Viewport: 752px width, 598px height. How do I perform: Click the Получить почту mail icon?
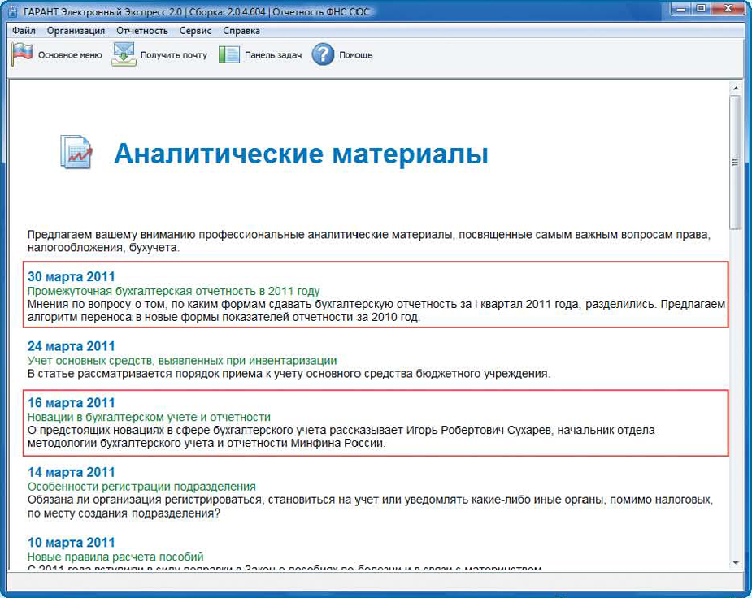[124, 55]
